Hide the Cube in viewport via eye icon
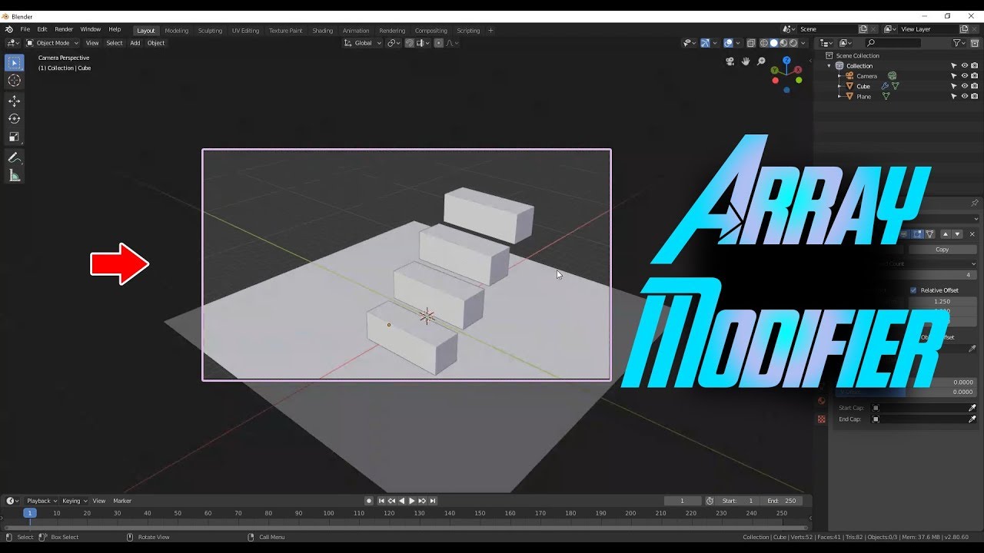The height and width of the screenshot is (553, 984). pos(964,86)
